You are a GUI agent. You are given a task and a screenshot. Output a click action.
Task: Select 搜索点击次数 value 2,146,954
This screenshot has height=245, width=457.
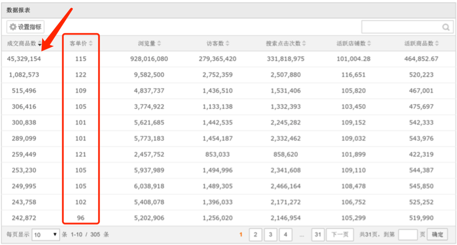286,218
